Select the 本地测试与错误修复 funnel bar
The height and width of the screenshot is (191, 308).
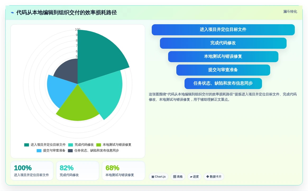pos(223,57)
